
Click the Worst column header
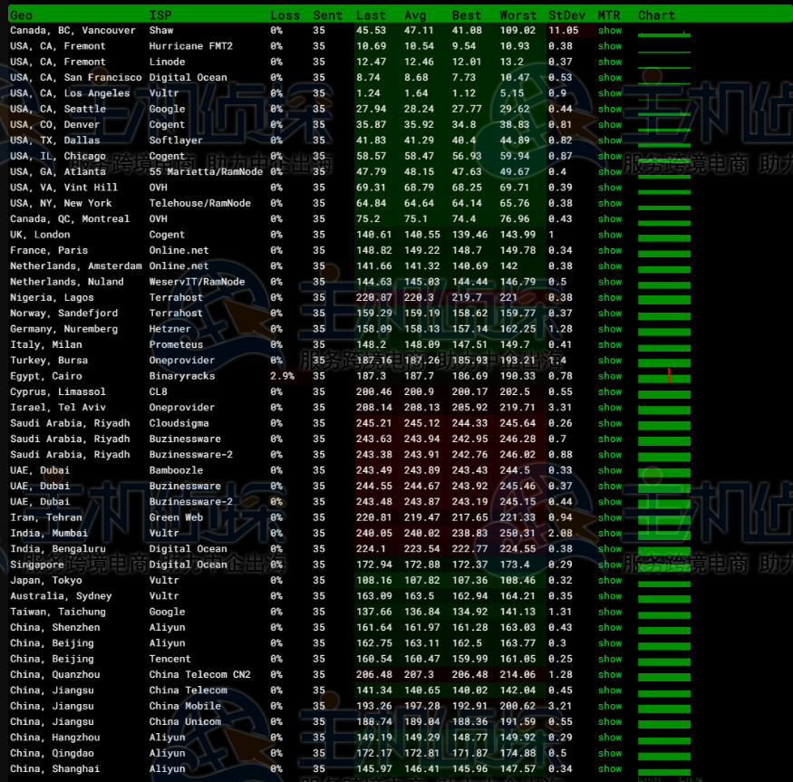point(517,15)
